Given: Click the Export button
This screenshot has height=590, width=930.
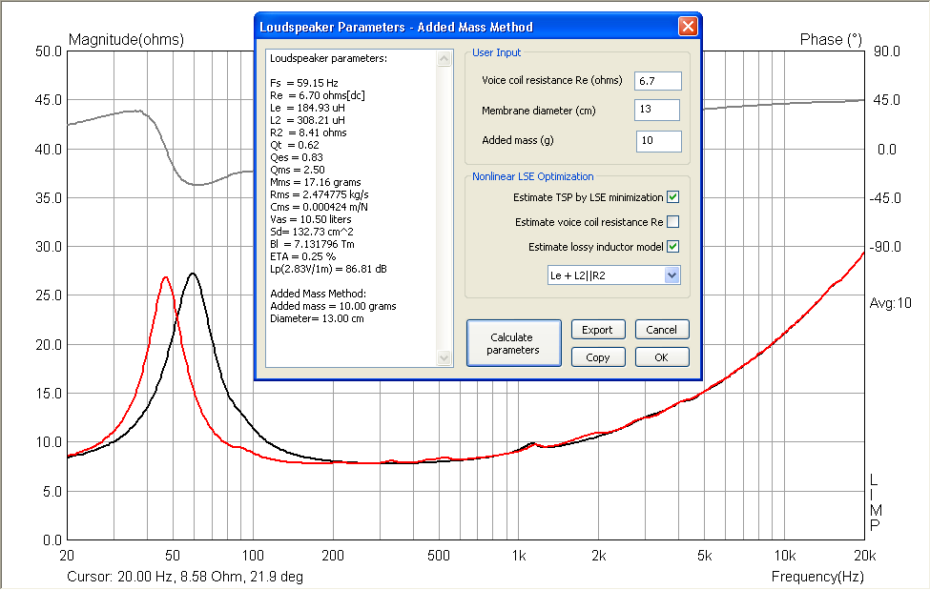Looking at the screenshot, I should pyautogui.click(x=598, y=330).
